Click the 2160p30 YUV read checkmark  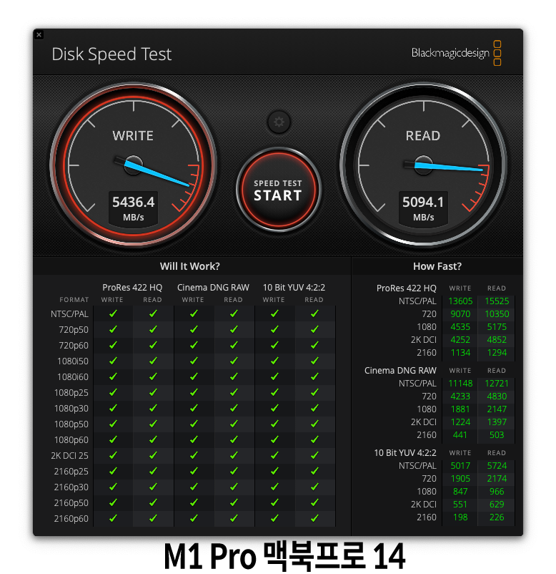point(314,487)
